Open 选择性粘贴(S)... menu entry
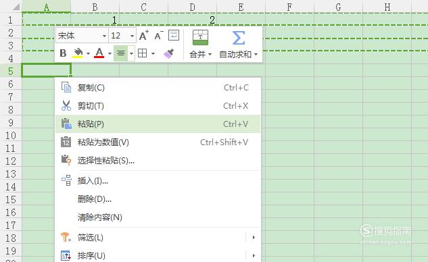This screenshot has height=262, width=428. [158, 160]
